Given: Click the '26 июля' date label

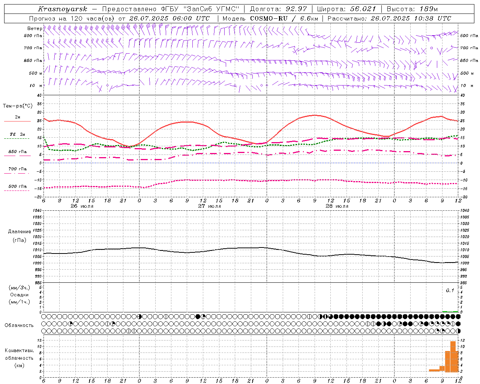Looking at the screenshot, I should 82,206.
